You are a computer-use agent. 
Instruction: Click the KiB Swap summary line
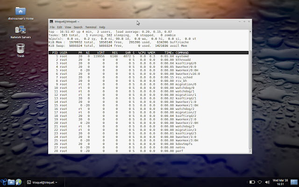click(118, 46)
